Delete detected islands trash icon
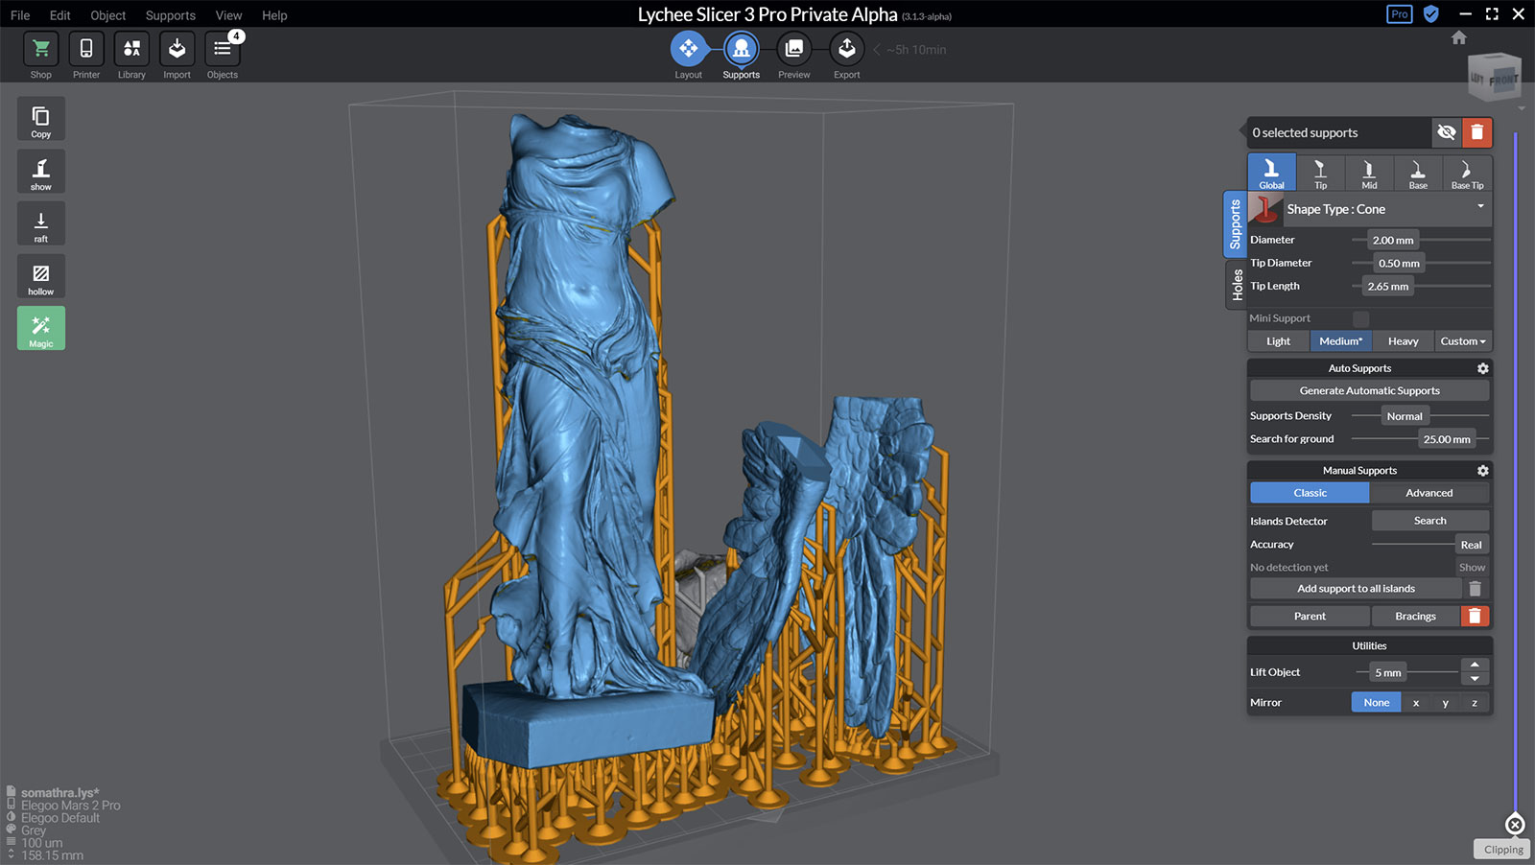 pos(1476,589)
